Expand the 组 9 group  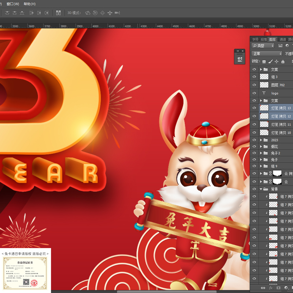(261, 166)
